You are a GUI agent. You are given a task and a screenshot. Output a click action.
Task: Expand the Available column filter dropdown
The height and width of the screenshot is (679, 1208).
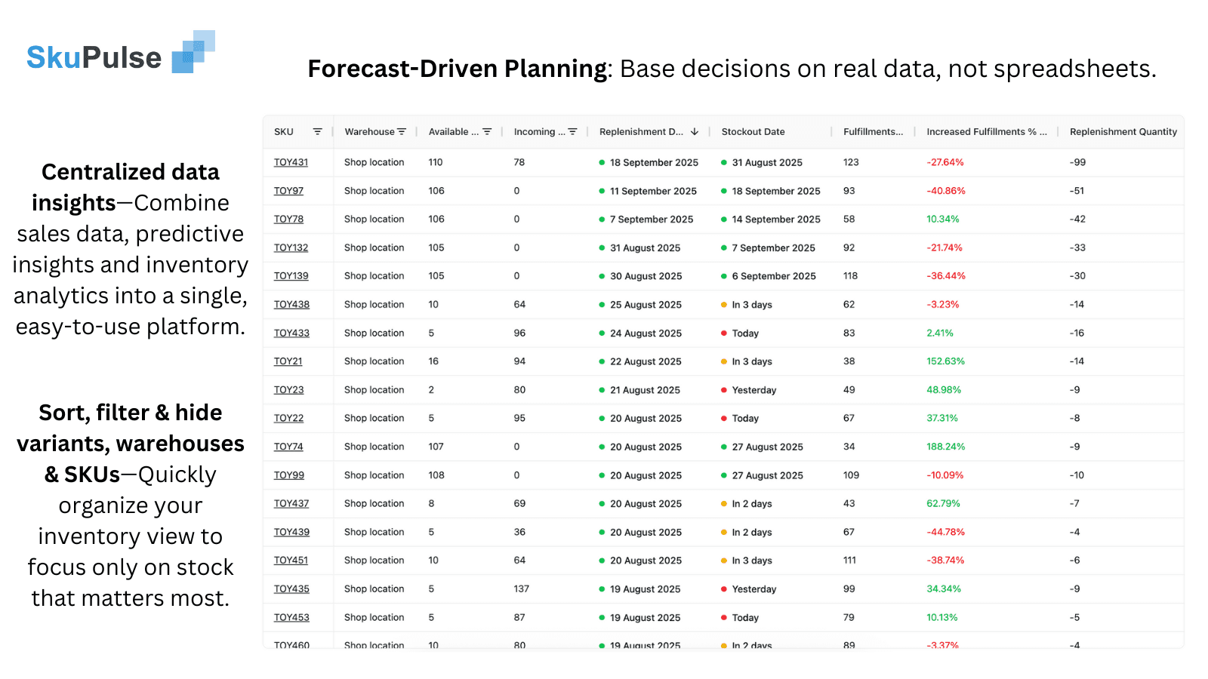click(488, 131)
